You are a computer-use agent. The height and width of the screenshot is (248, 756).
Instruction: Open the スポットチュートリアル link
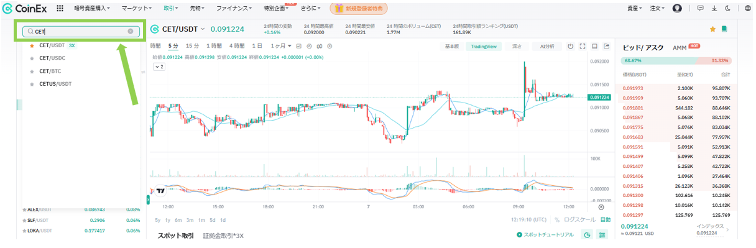(545, 235)
